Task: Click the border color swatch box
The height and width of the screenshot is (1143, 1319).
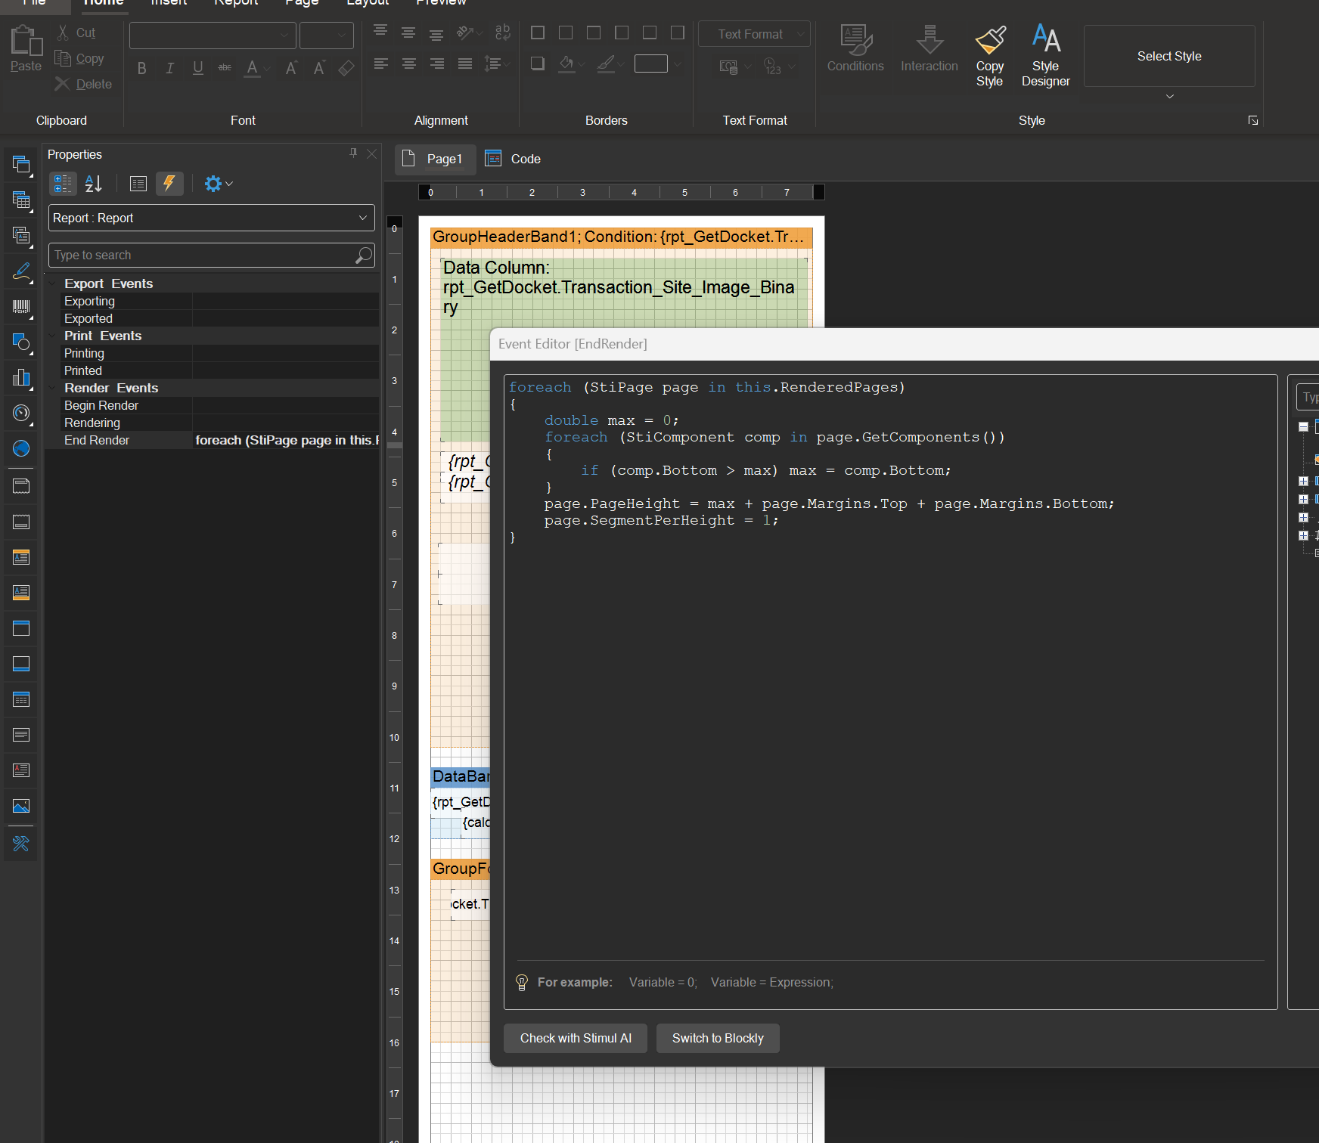Action: (x=650, y=63)
